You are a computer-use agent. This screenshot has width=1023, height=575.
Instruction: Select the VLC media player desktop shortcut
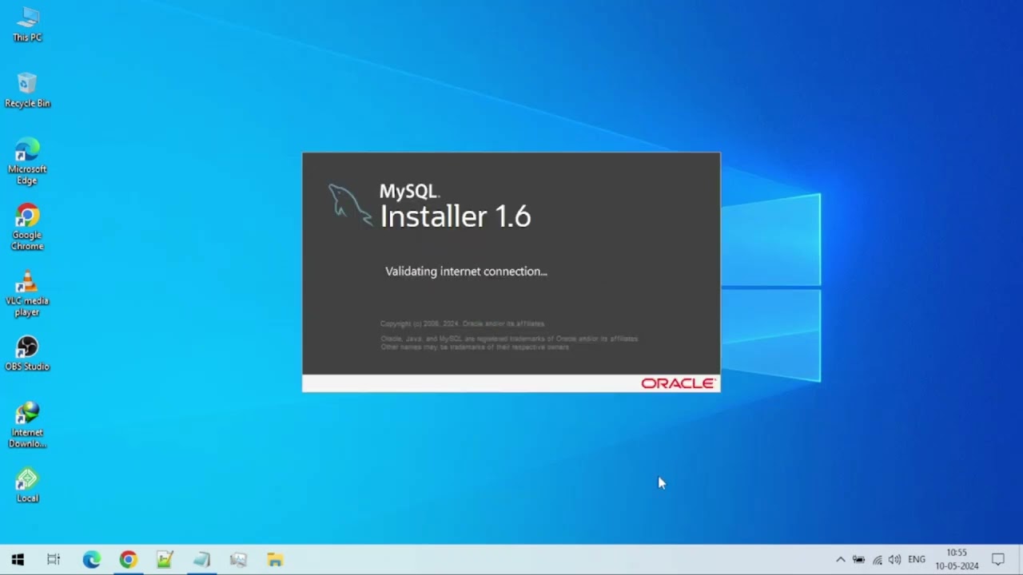[x=27, y=293]
